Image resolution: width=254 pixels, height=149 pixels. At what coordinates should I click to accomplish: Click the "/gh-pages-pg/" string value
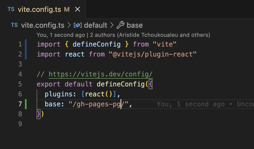pyautogui.click(x=98, y=104)
